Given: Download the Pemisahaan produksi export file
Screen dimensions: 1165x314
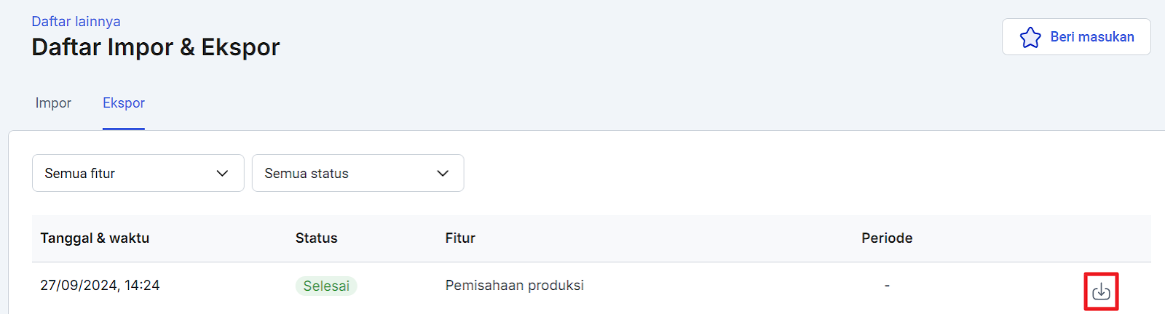Looking at the screenshot, I should point(1101,291).
